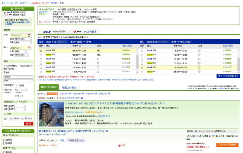The height and width of the screenshot is (153, 243).
Task: Click the ANA logo on flight 663 row
Action: 49,59
